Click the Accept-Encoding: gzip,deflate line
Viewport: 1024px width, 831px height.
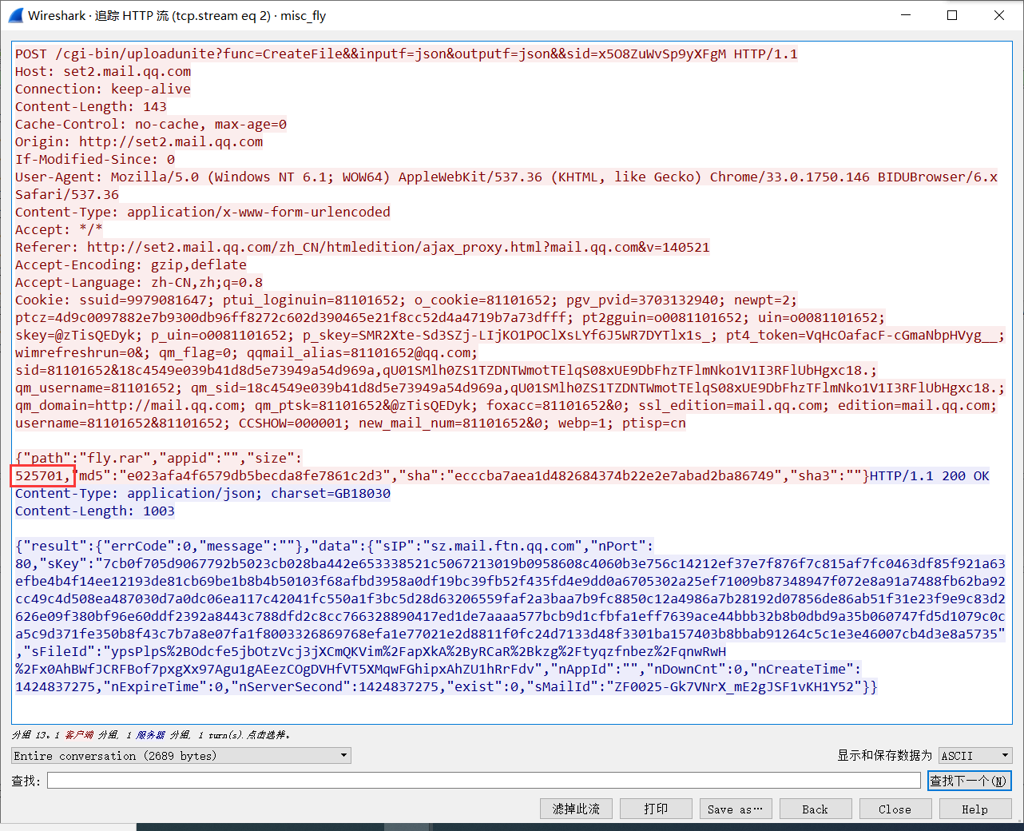(x=131, y=264)
